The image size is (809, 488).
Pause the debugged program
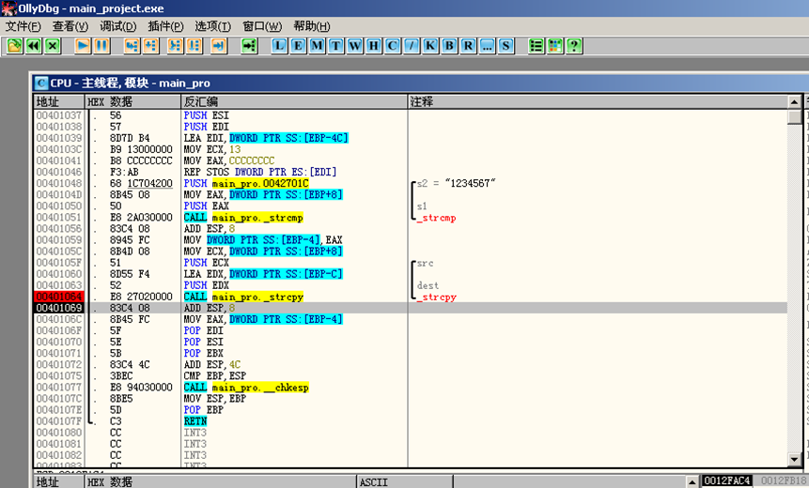point(101,45)
